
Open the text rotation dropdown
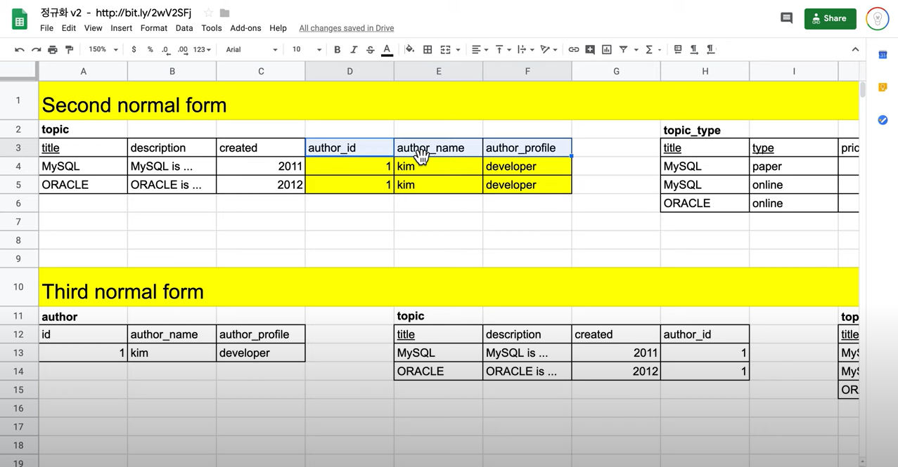[549, 50]
